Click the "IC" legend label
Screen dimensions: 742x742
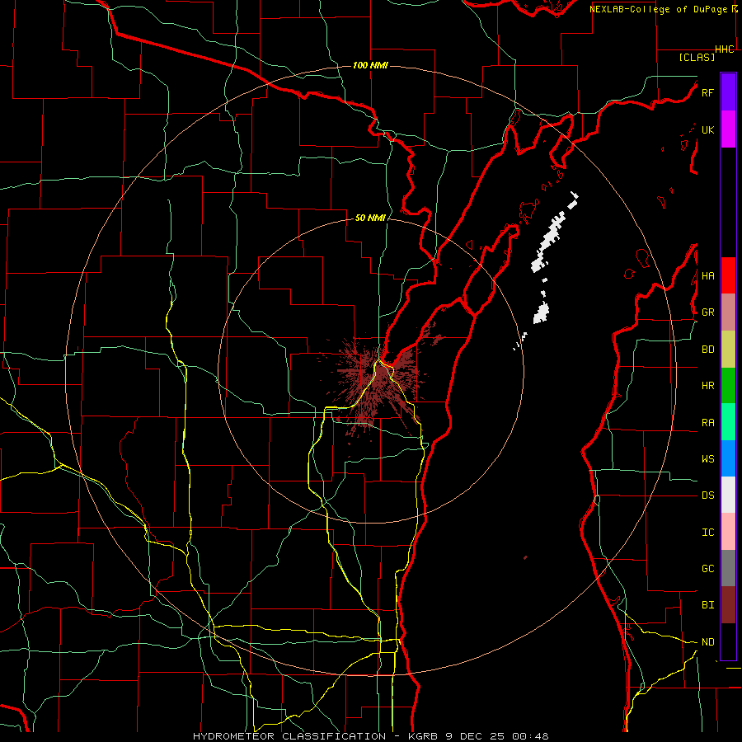707,533
